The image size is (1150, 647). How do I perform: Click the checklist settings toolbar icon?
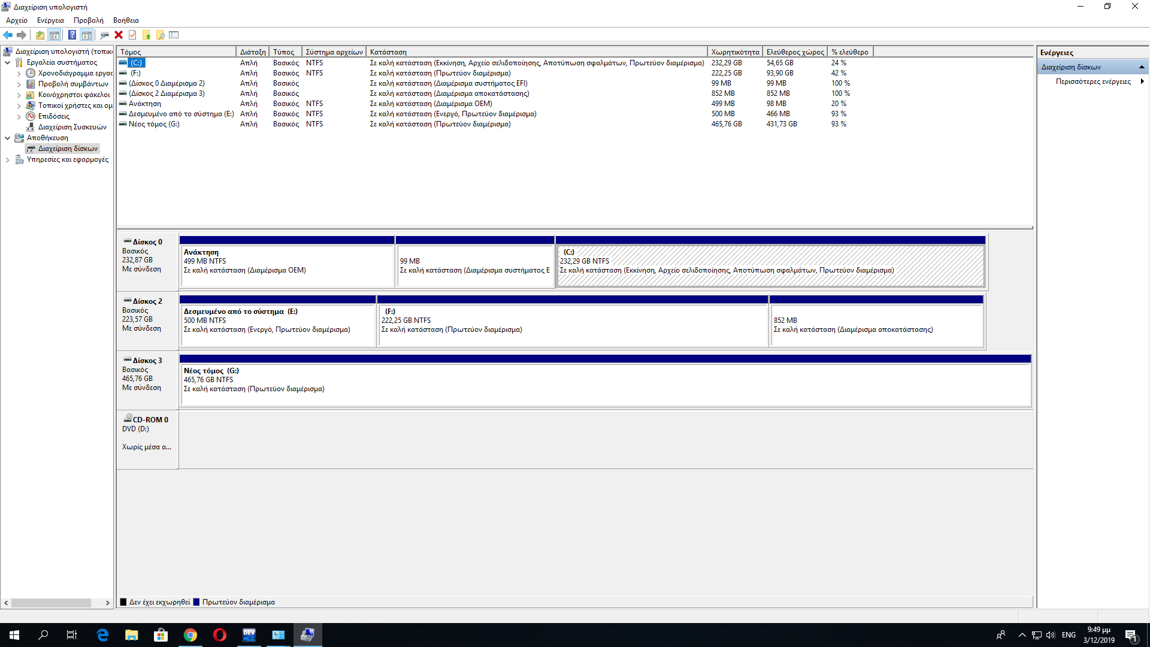coord(174,35)
